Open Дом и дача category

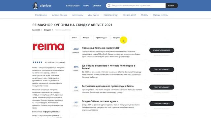coord(93,15)
